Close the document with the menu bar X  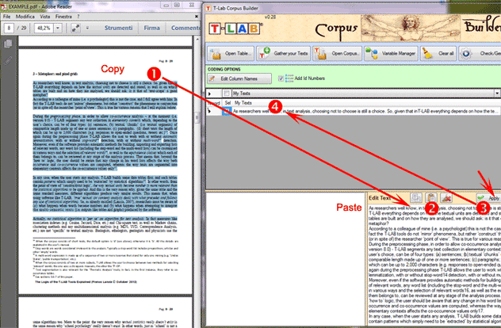pos(196,17)
